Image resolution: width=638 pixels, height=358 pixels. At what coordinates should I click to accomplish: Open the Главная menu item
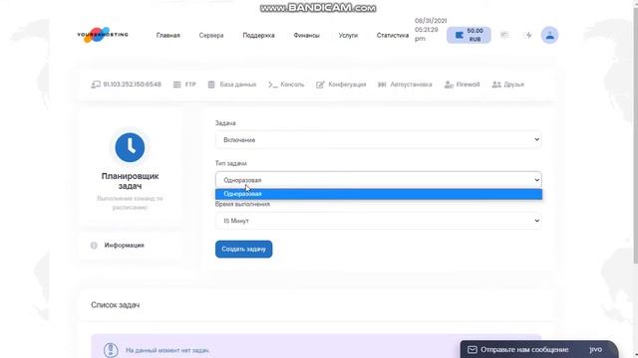coord(168,36)
